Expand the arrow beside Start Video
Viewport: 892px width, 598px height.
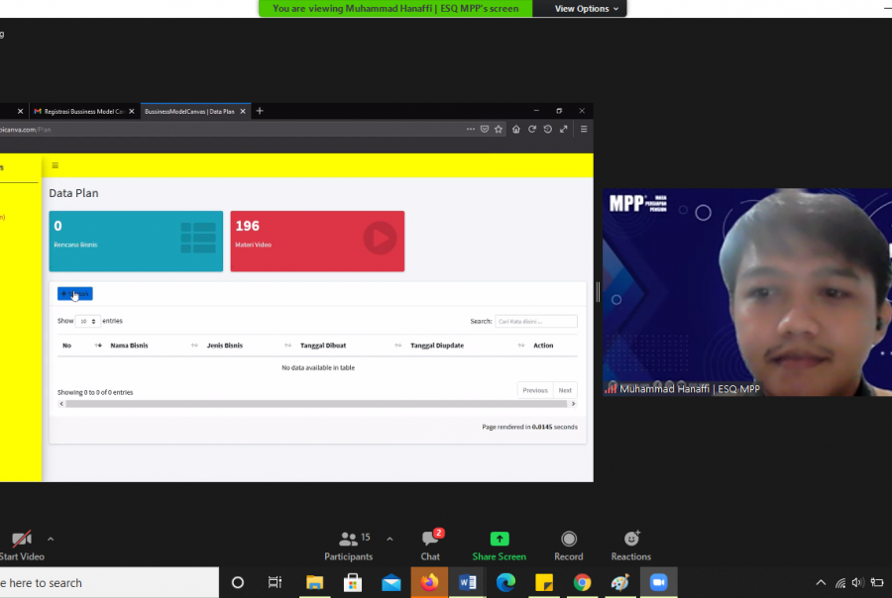(51, 539)
